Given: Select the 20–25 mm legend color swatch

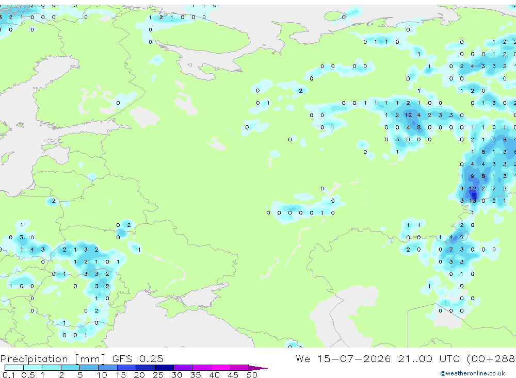Looking at the screenshot, I should click(146, 368).
